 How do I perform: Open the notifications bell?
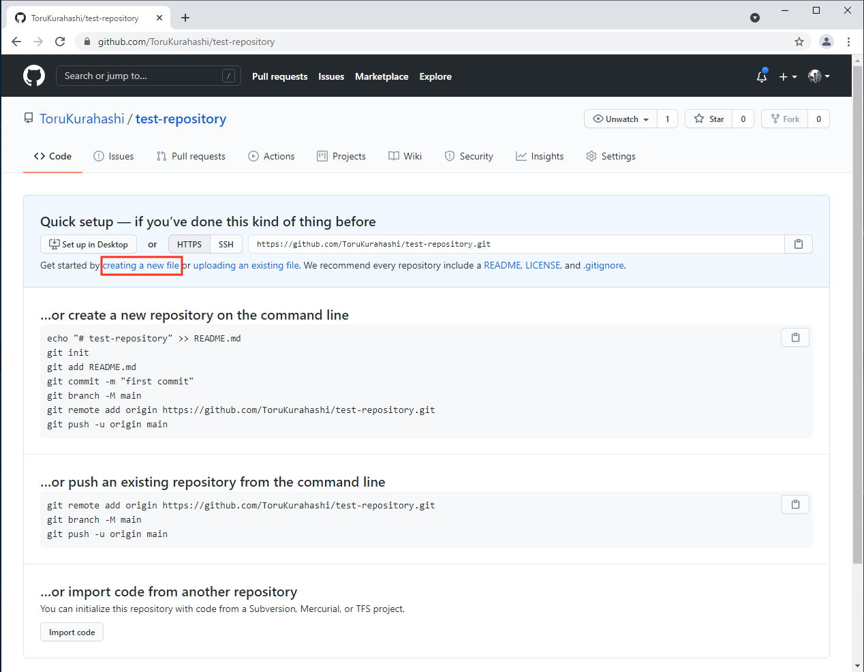tap(762, 76)
